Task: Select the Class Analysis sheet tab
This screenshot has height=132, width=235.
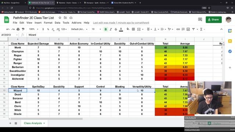Action: click(x=33, y=123)
